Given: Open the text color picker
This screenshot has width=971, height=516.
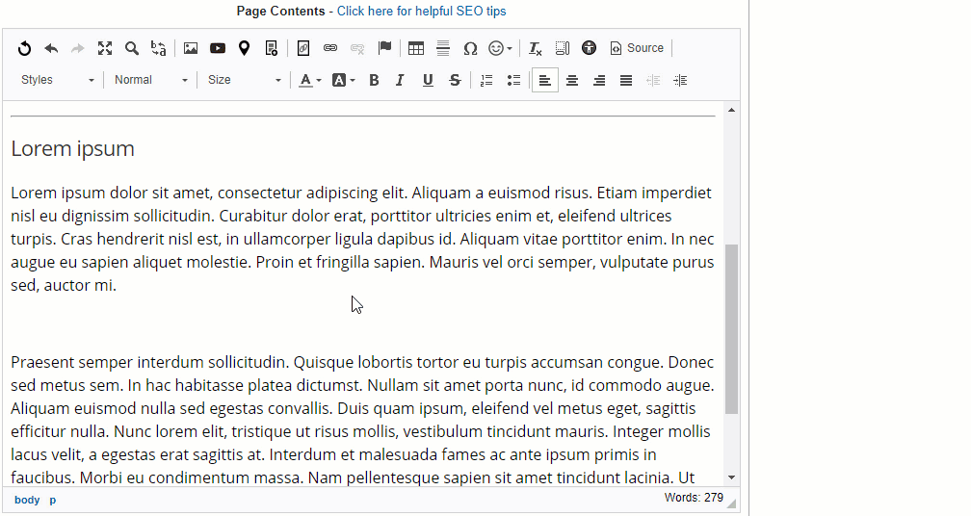Looking at the screenshot, I should point(310,80).
